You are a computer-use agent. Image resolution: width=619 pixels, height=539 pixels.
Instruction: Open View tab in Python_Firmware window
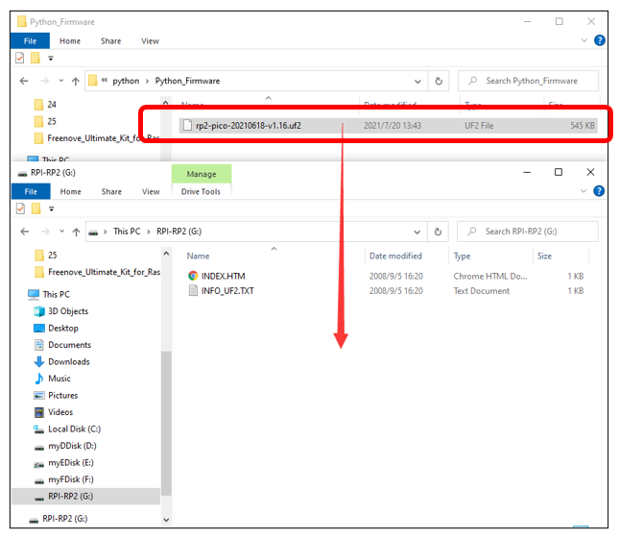(x=150, y=41)
